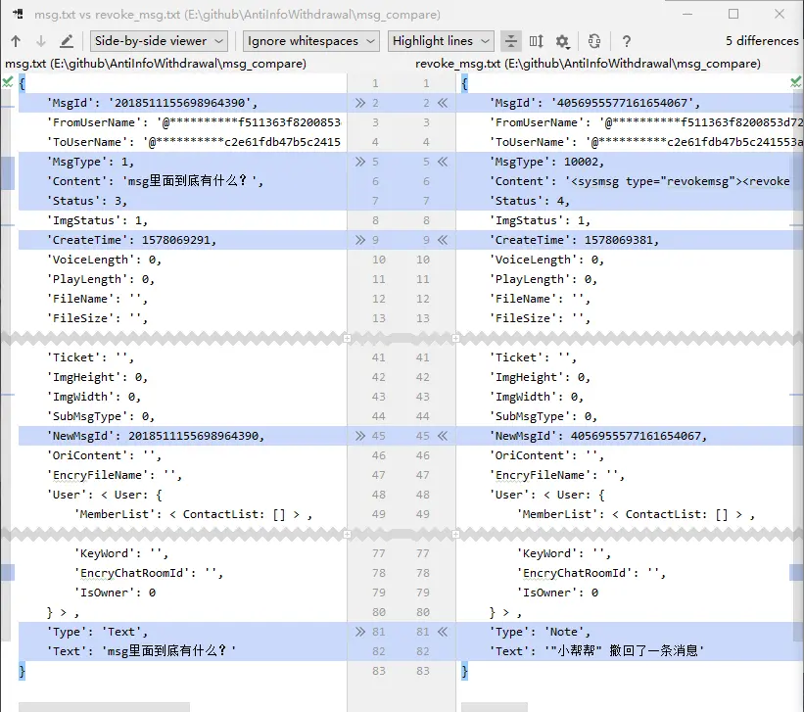Screen dimensions: 804x712
Task: Apply left CreateTime change at line 9
Action: pos(360,240)
